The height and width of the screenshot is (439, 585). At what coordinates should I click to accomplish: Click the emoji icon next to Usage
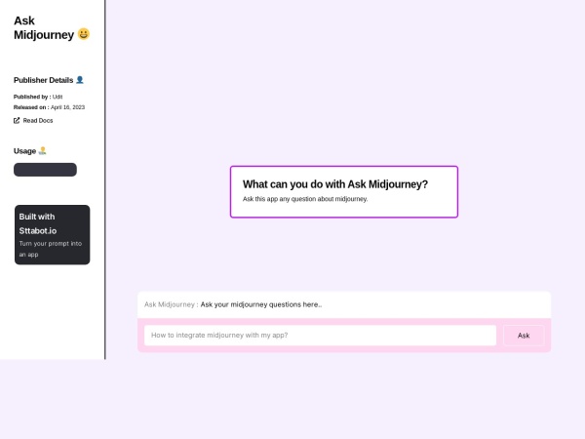pyautogui.click(x=42, y=151)
